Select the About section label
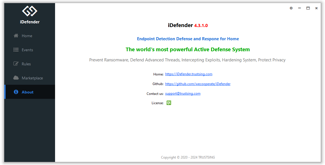The image size is (325, 165). (x=28, y=92)
